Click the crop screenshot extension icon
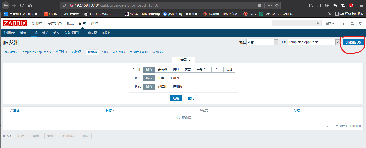The height and width of the screenshot is (148, 366). [343, 5]
